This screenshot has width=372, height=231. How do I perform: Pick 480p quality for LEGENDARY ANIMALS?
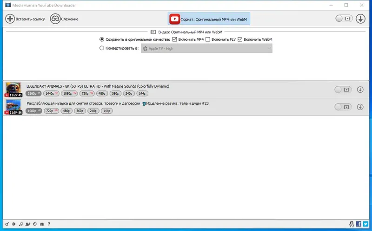(x=102, y=94)
